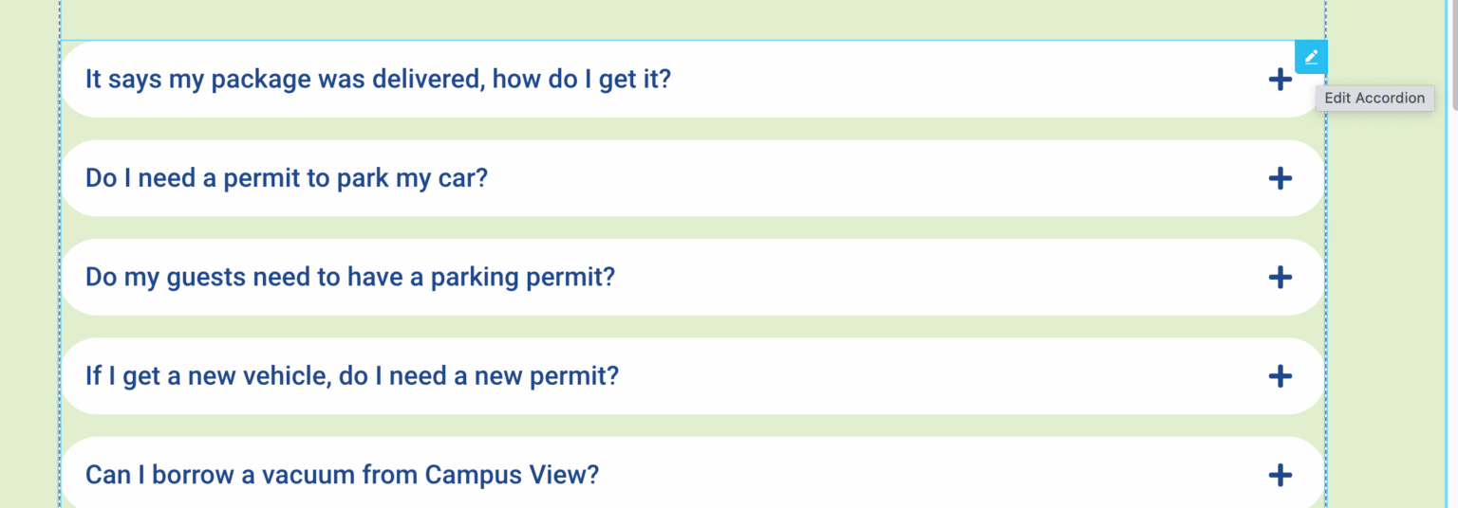The image size is (1458, 508).
Task: Click the blue pencil Edit Accordion icon
Action: [1311, 57]
